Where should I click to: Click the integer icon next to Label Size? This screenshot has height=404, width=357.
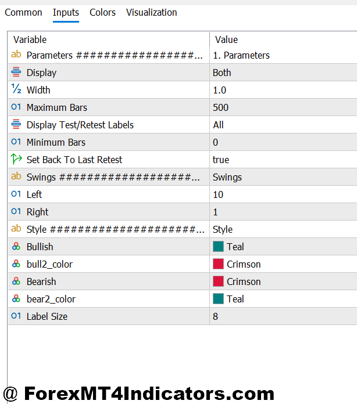[x=16, y=316]
